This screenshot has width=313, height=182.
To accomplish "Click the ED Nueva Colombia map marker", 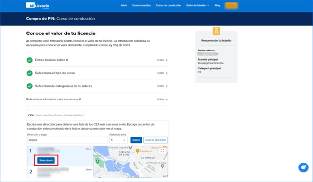I will tap(130, 148).
